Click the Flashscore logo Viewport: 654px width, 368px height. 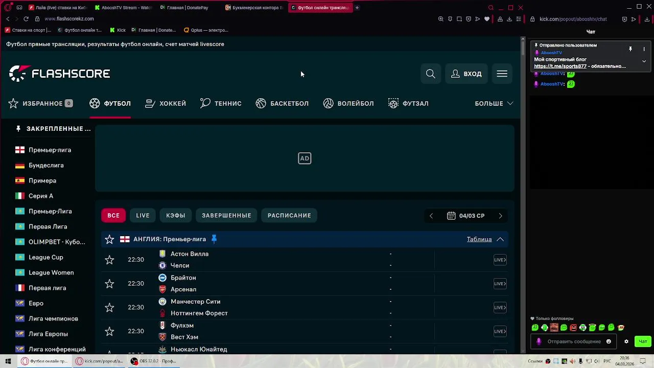click(59, 74)
